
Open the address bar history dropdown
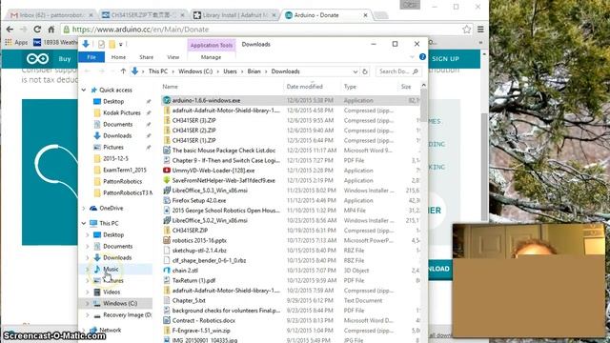pos(356,71)
